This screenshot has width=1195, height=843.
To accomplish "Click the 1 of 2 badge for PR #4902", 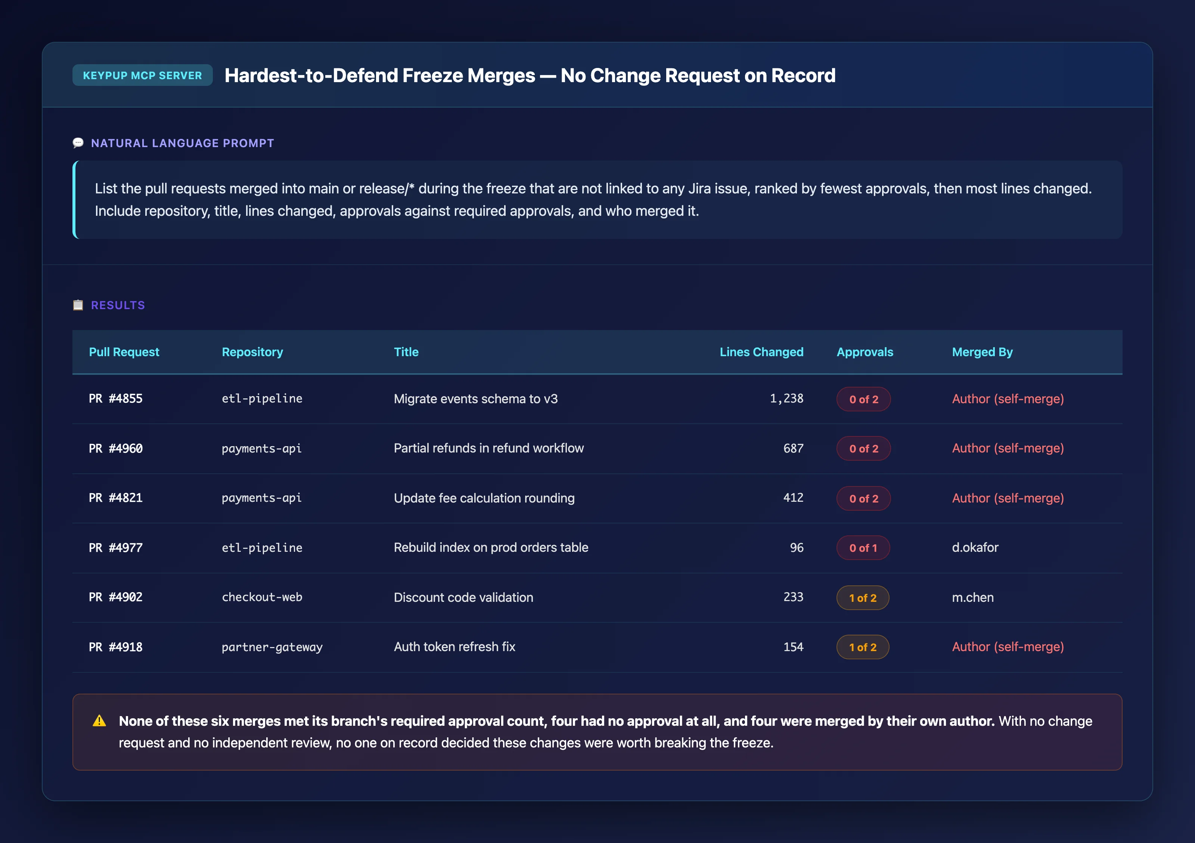I will pyautogui.click(x=862, y=598).
